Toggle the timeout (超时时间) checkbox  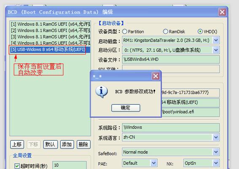coord(17,166)
